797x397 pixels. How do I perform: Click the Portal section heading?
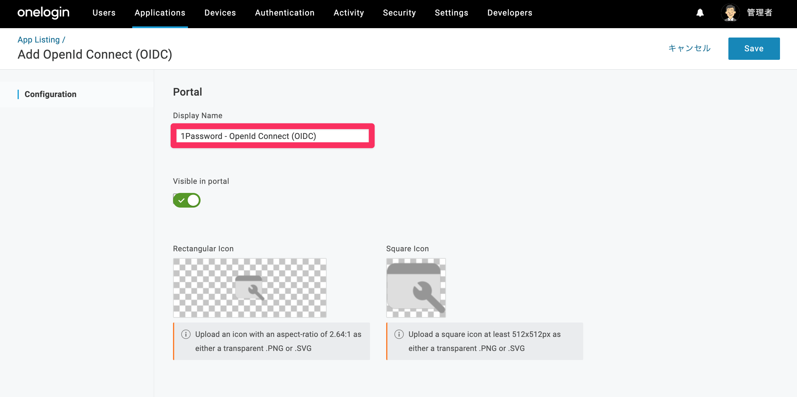[187, 92]
